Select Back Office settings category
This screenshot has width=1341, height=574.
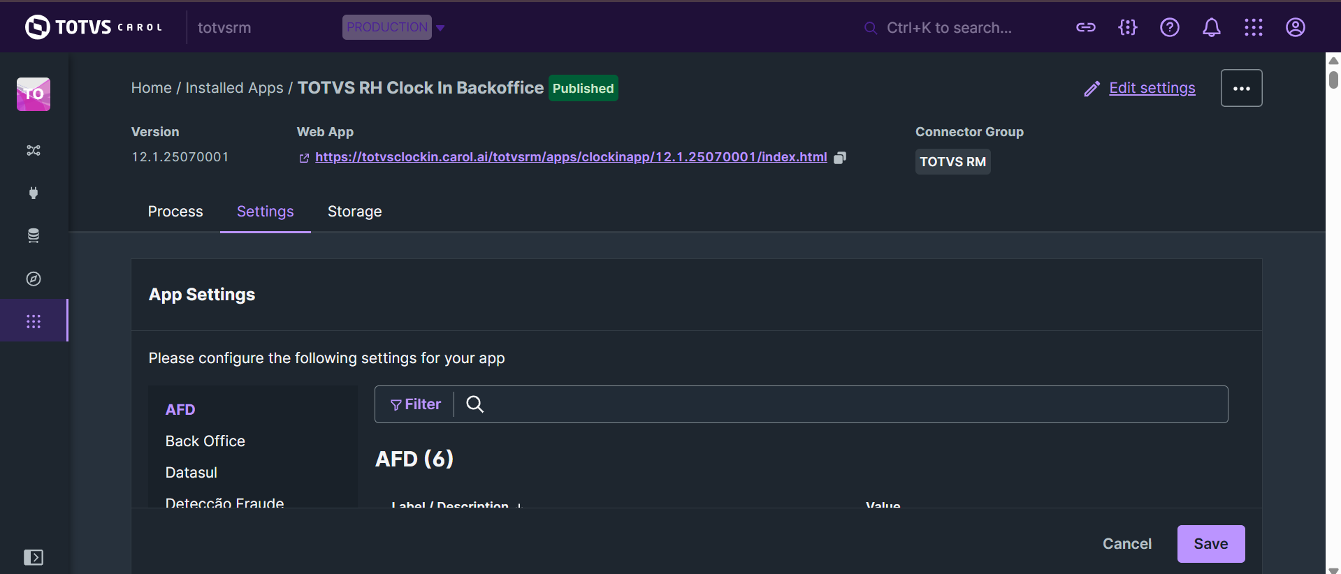pos(205,441)
